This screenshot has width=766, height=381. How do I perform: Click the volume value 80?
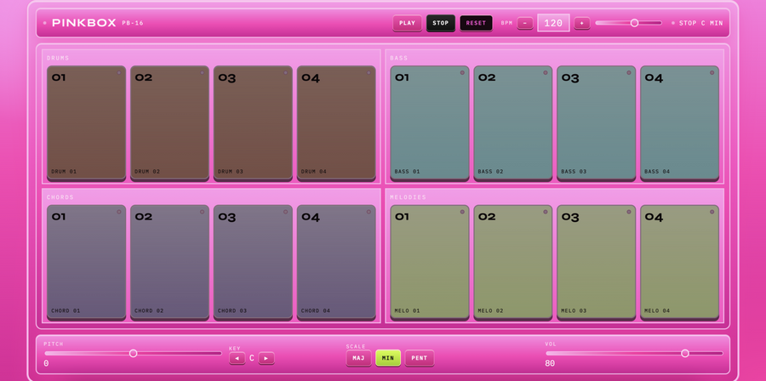[550, 363]
